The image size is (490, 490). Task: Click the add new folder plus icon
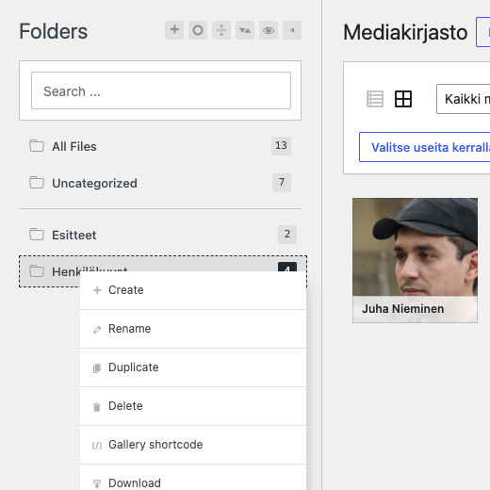(174, 30)
